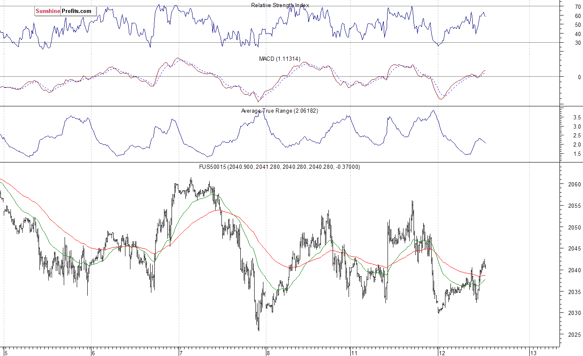583x356 pixels.
Task: Click the ATR axis value 2.5
Action: pyautogui.click(x=577, y=136)
